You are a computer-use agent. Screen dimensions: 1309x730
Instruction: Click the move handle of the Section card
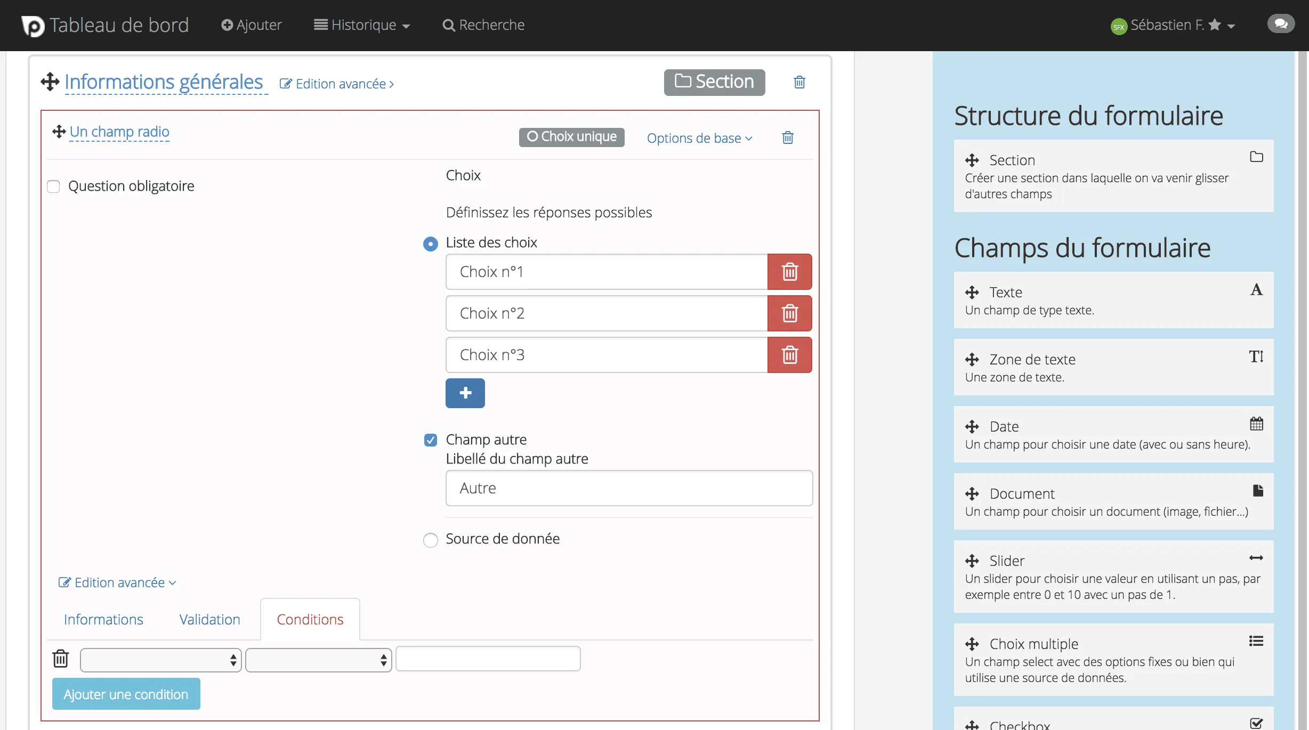coord(972,160)
